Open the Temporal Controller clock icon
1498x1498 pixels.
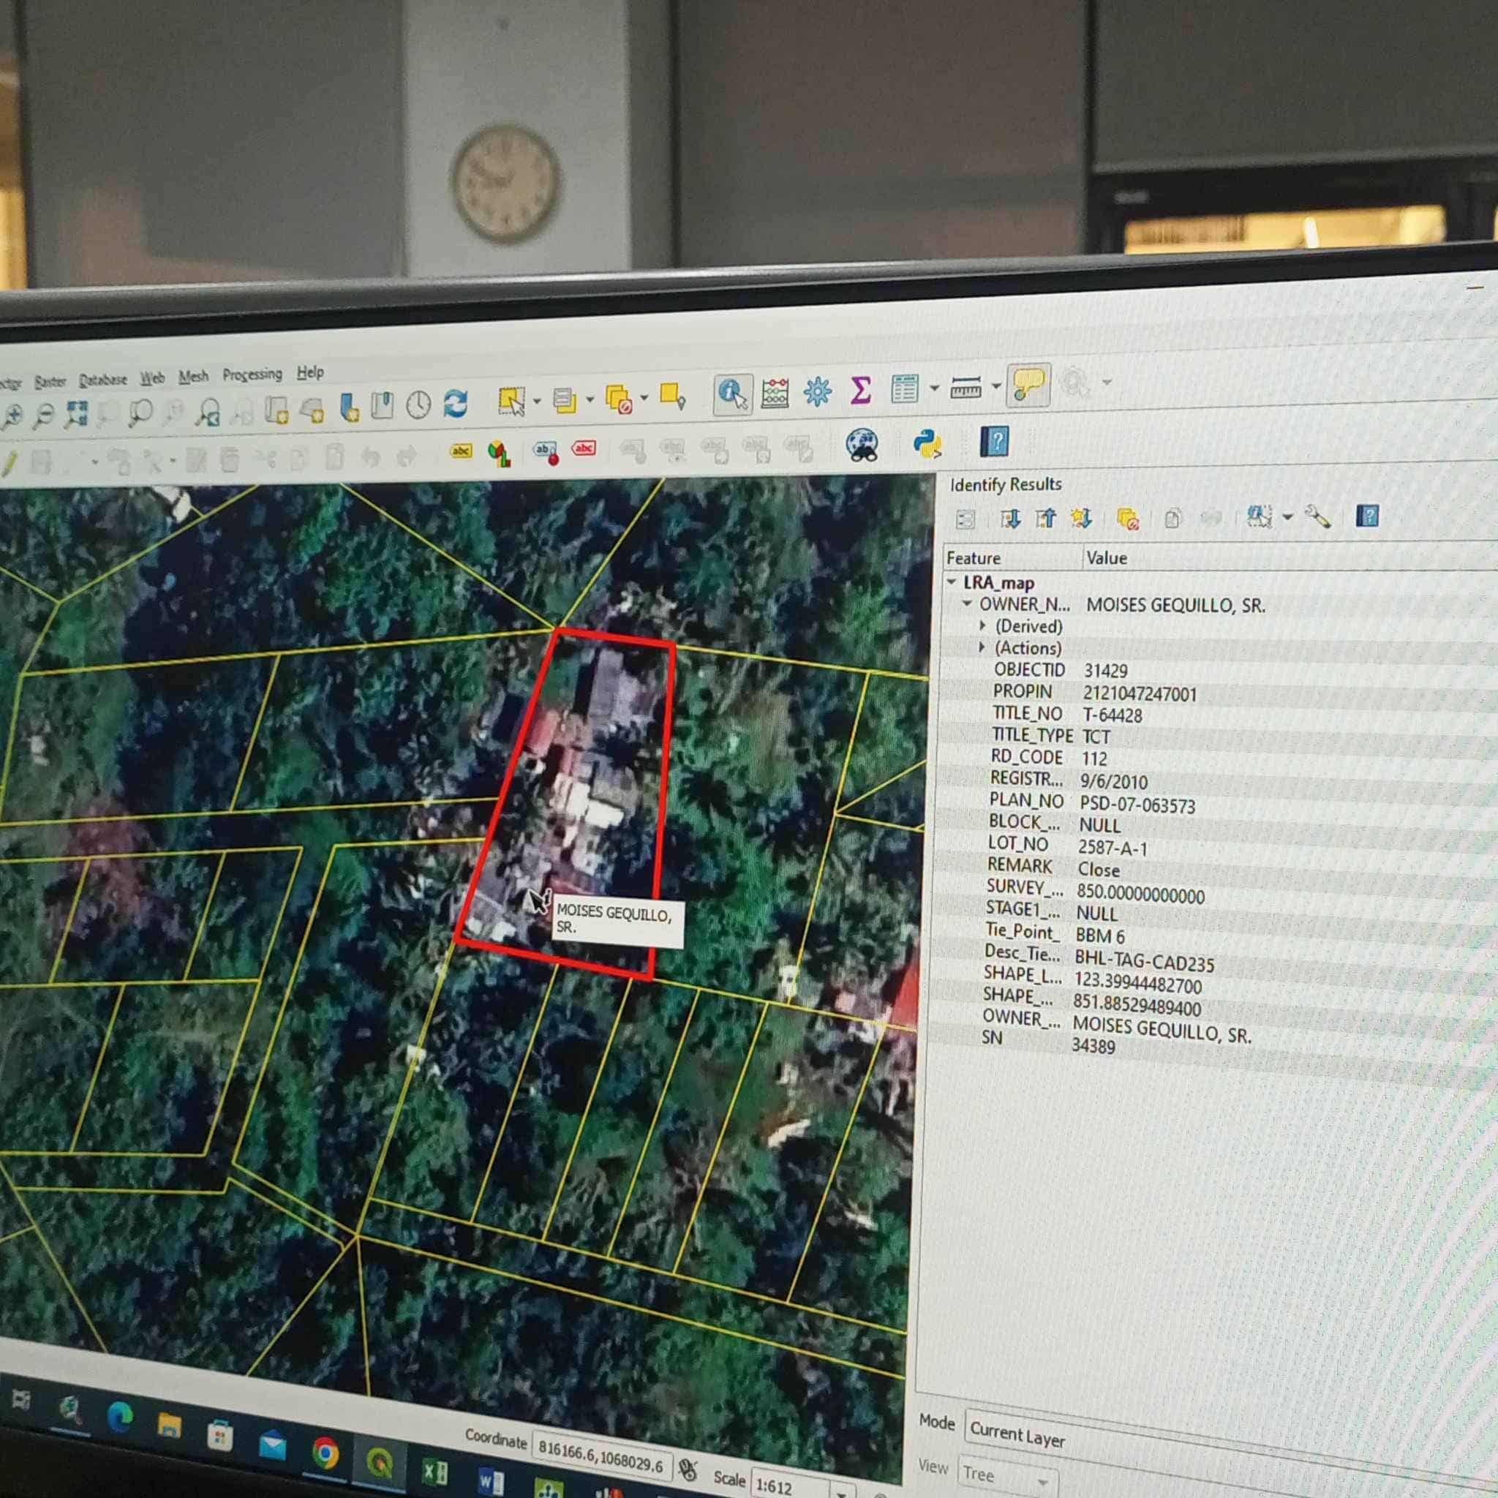tap(418, 404)
